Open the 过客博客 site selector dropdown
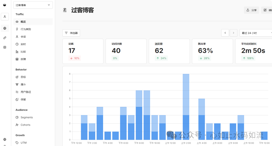The image size is (272, 146). pos(33,5)
